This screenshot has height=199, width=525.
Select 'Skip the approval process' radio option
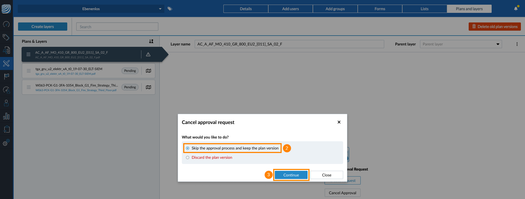188,148
